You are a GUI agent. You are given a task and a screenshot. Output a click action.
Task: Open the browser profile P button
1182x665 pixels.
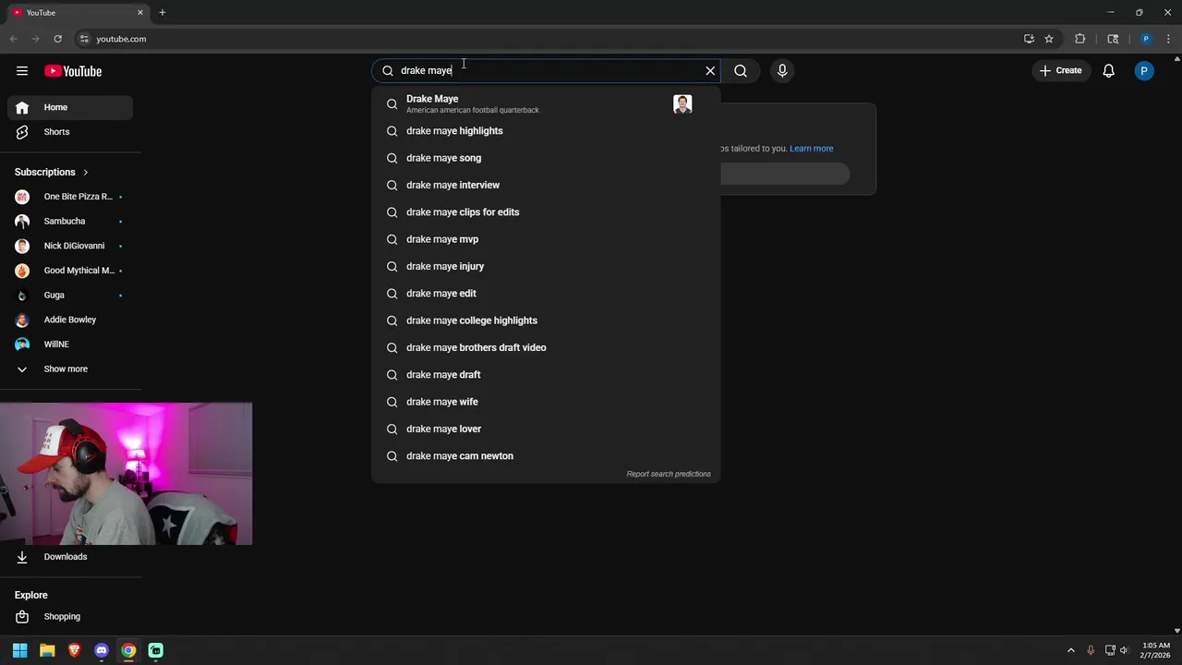click(x=1146, y=39)
